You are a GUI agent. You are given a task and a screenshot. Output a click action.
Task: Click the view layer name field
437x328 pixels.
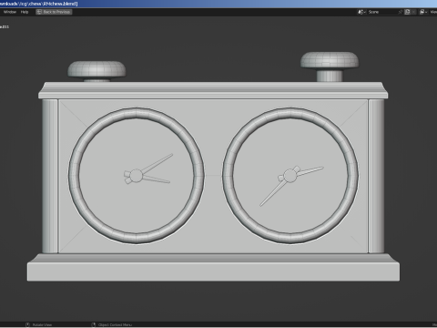tap(433, 12)
